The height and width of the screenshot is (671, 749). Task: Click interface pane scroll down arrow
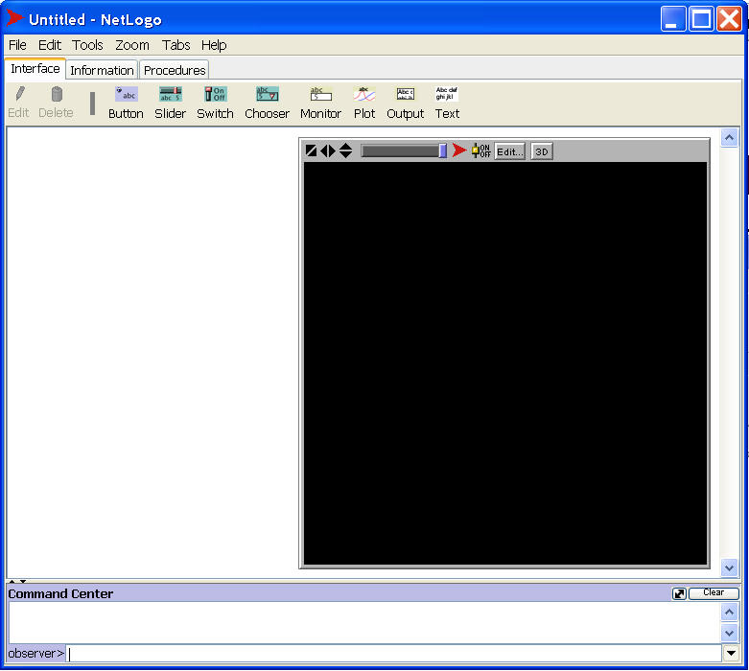(x=729, y=567)
